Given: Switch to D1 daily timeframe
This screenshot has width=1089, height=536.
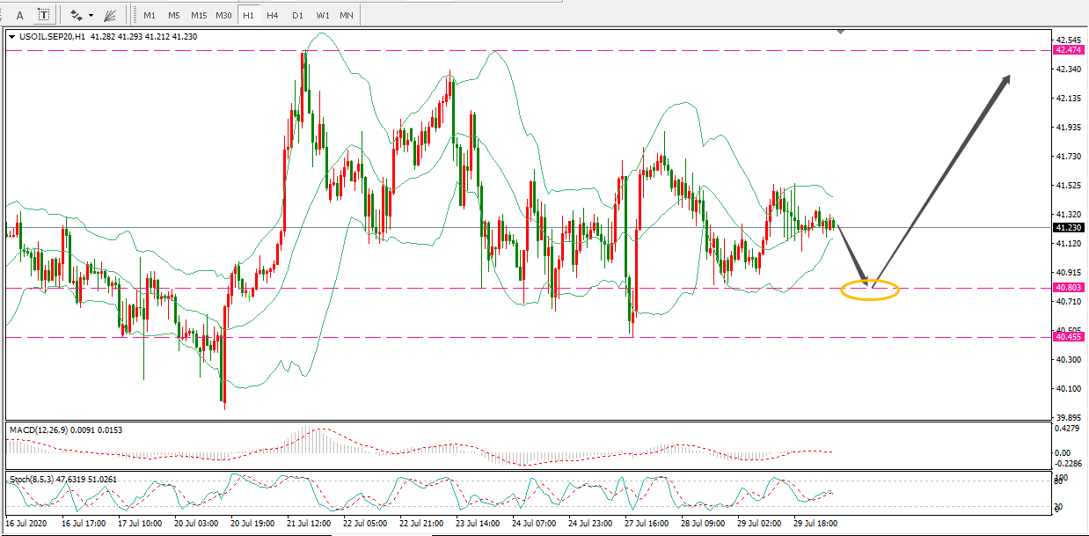Looking at the screenshot, I should (x=297, y=16).
